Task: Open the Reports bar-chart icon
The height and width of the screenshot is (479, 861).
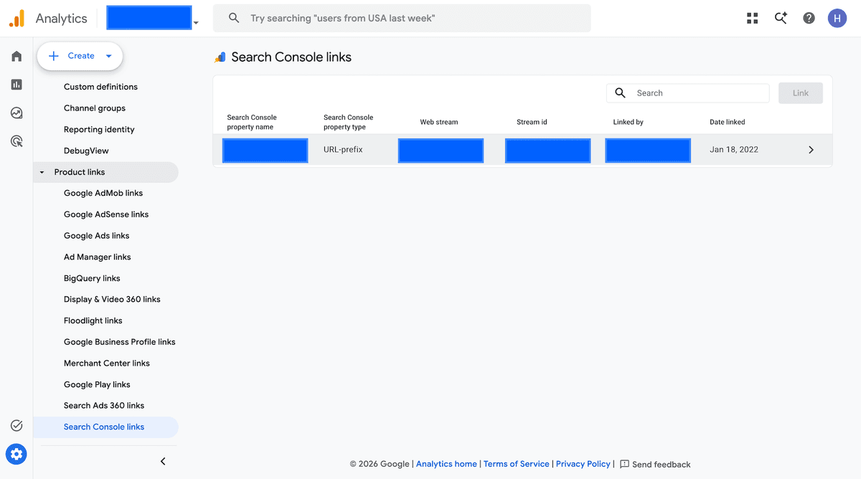Action: 17,85
